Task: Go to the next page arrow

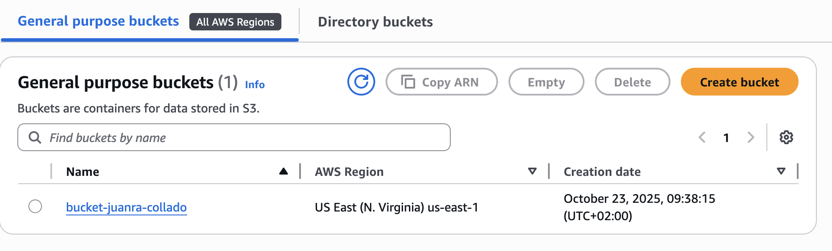Action: [x=750, y=137]
